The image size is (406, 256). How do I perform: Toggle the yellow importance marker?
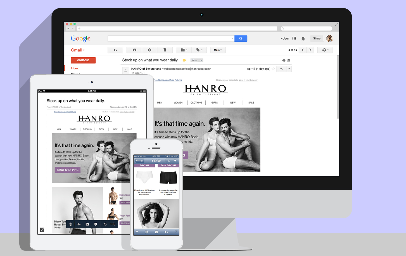tap(184, 60)
